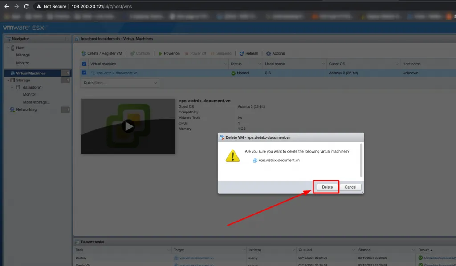The image size is (456, 266).
Task: Select Virtual Machines in the Navigator
Action: [31, 73]
